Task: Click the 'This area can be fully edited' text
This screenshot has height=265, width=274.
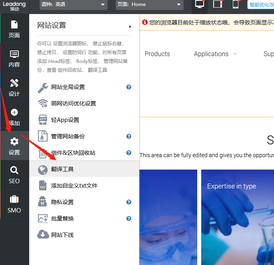Action: point(207,155)
